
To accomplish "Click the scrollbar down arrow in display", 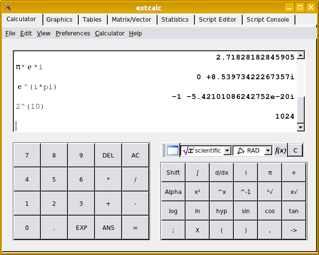I will click(300, 127).
